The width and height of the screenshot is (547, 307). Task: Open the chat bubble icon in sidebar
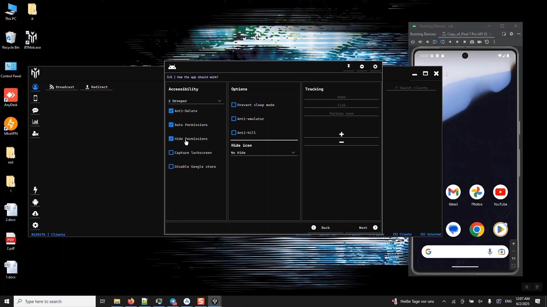35,110
